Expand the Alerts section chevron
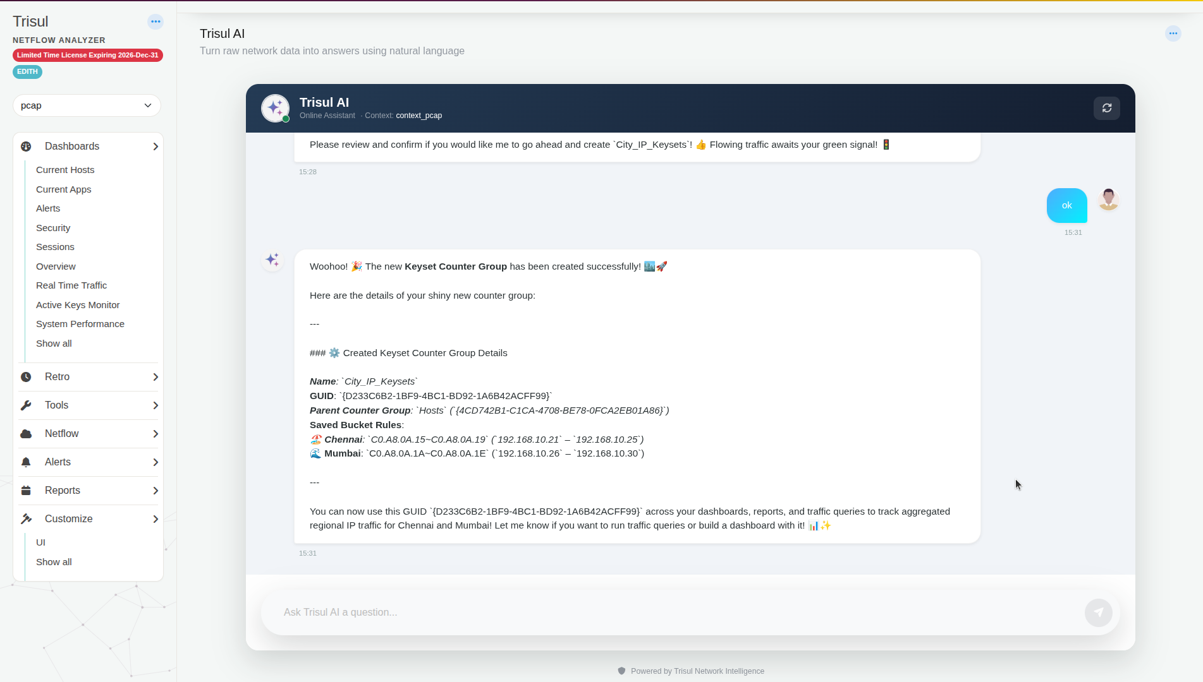This screenshot has height=682, width=1203. point(156,462)
